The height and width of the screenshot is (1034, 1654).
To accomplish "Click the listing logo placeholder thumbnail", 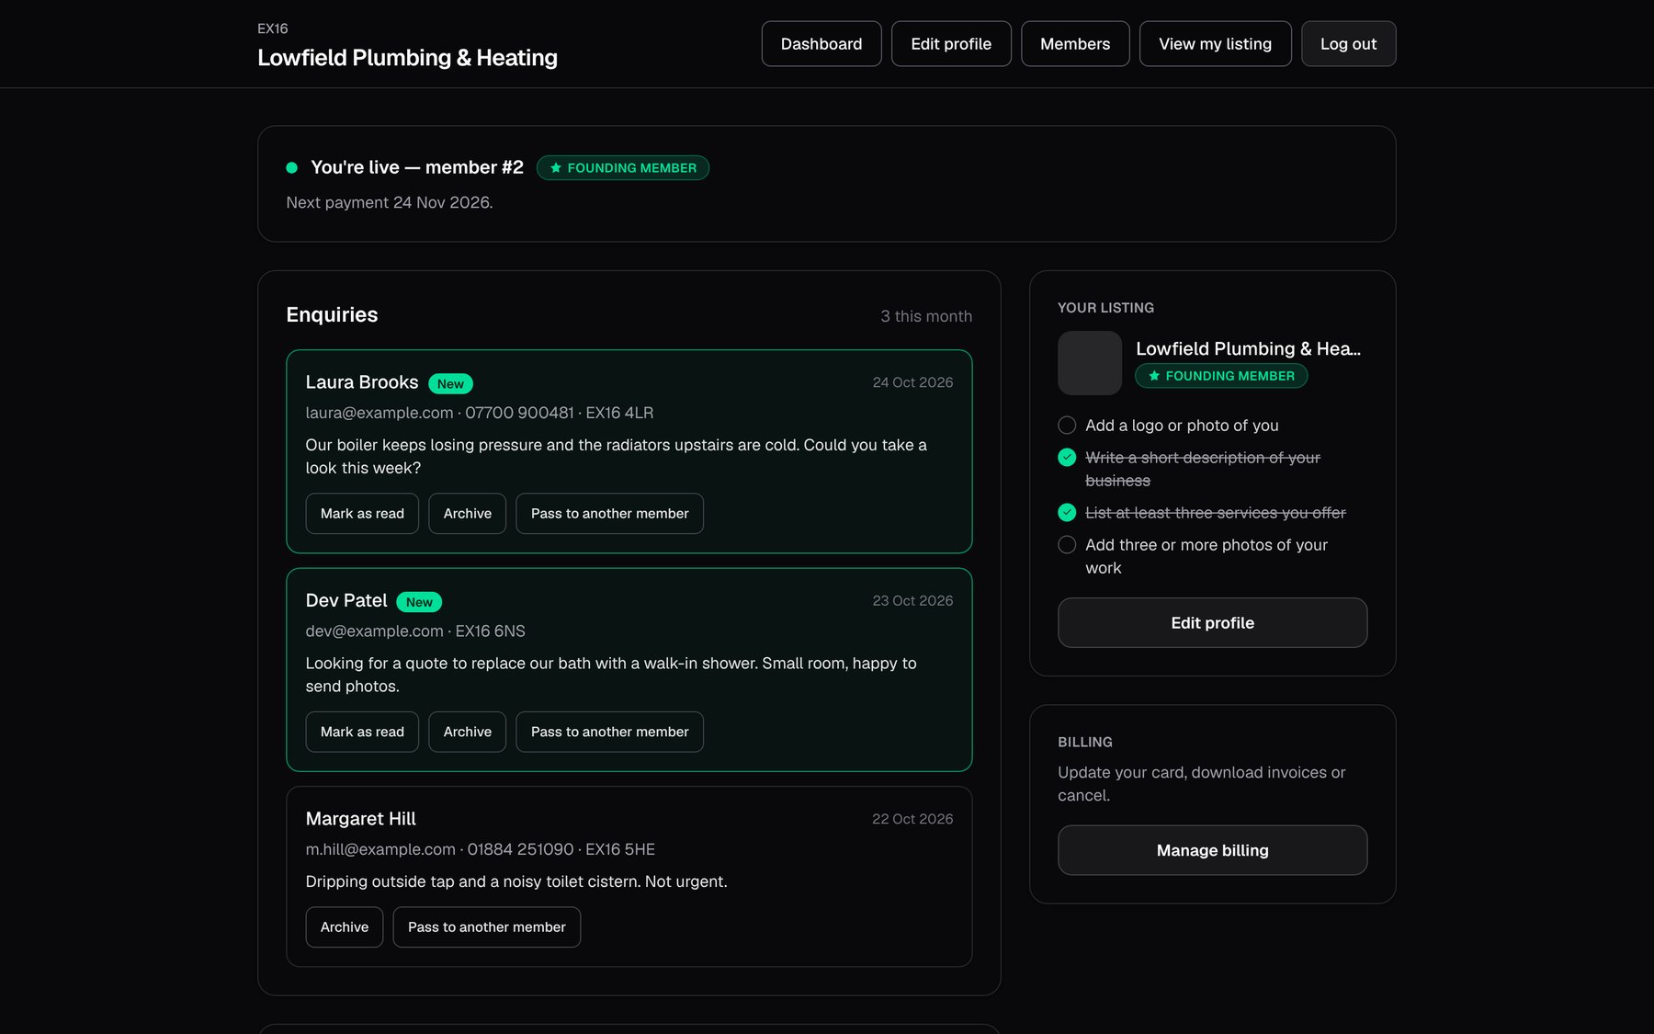I will click(1090, 363).
